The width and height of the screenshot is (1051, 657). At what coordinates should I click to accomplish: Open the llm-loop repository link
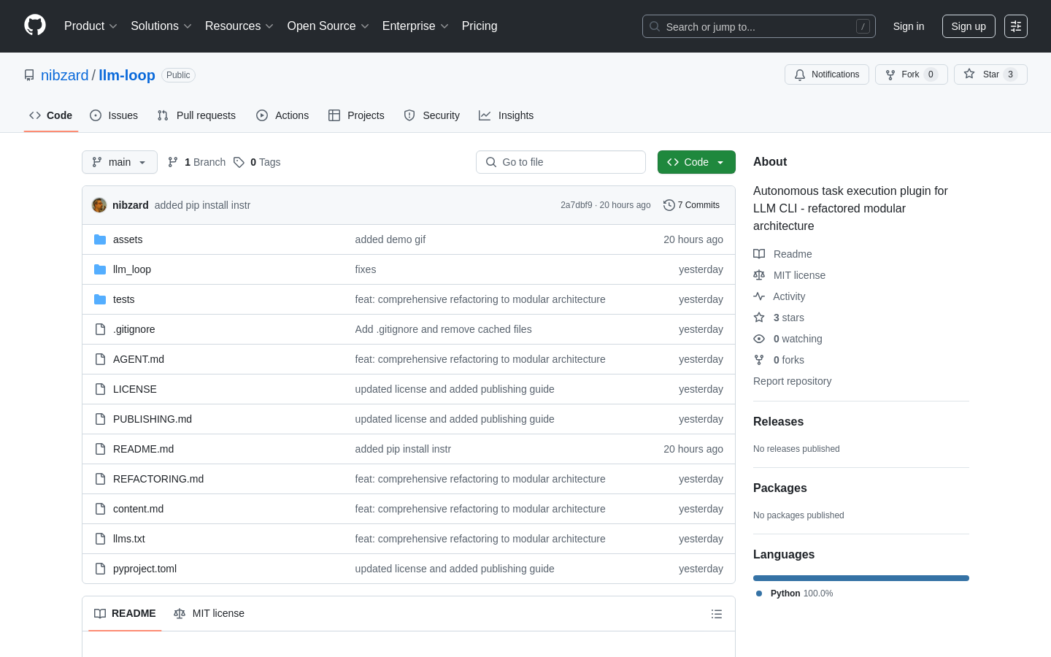[127, 75]
